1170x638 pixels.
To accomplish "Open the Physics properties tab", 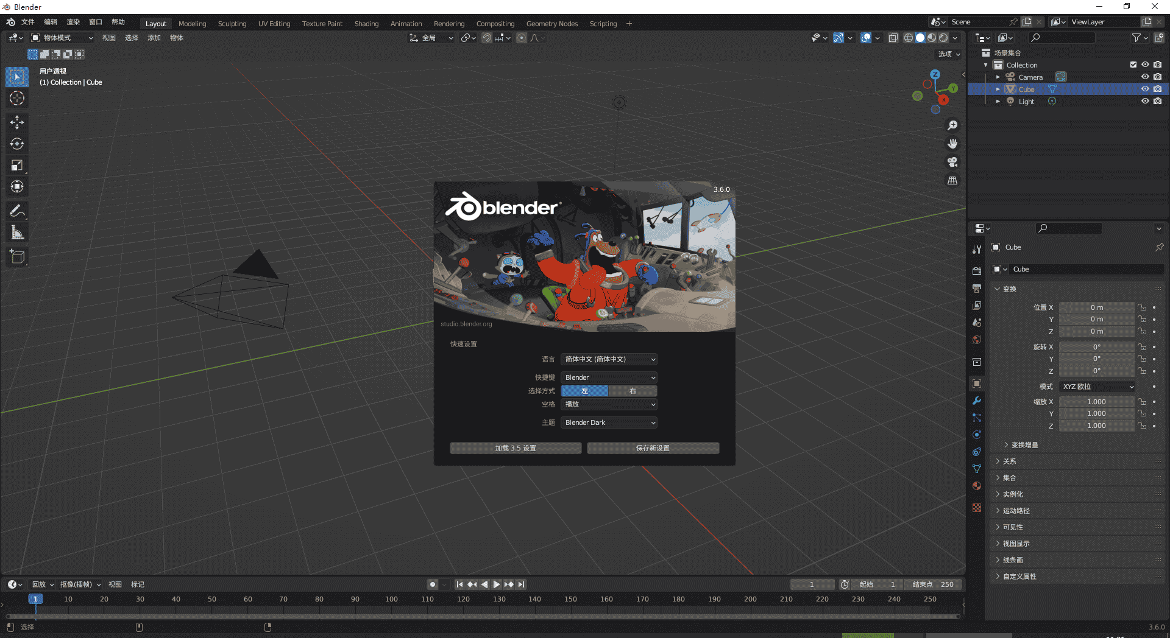I will [977, 435].
